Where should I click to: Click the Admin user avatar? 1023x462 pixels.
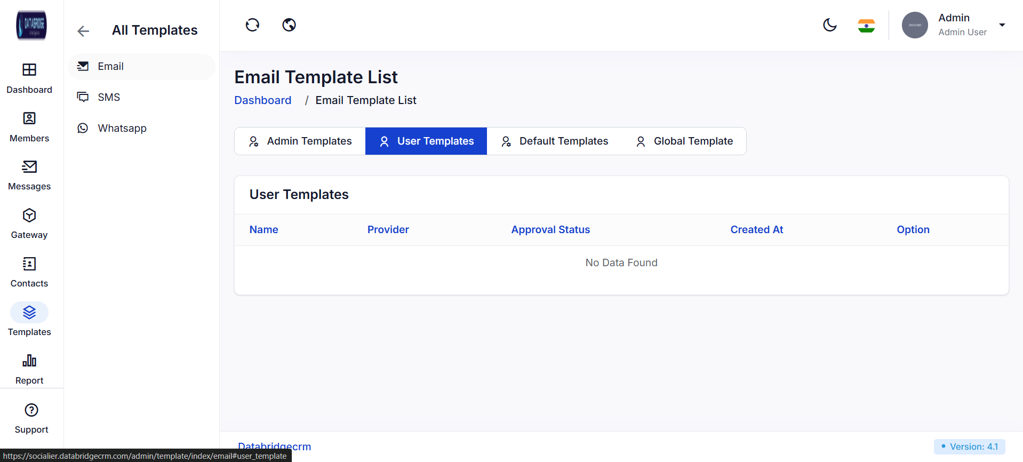coord(915,25)
